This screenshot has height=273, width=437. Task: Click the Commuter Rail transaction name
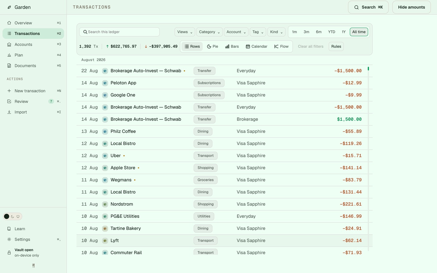[126, 253]
